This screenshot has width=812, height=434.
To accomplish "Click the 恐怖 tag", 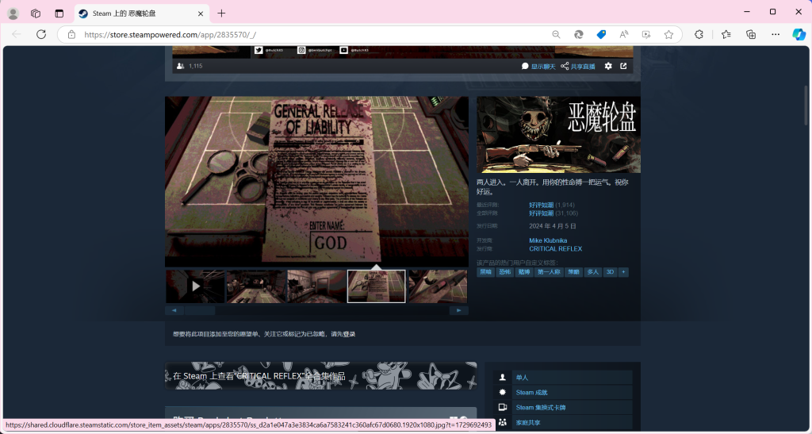I will 504,272.
